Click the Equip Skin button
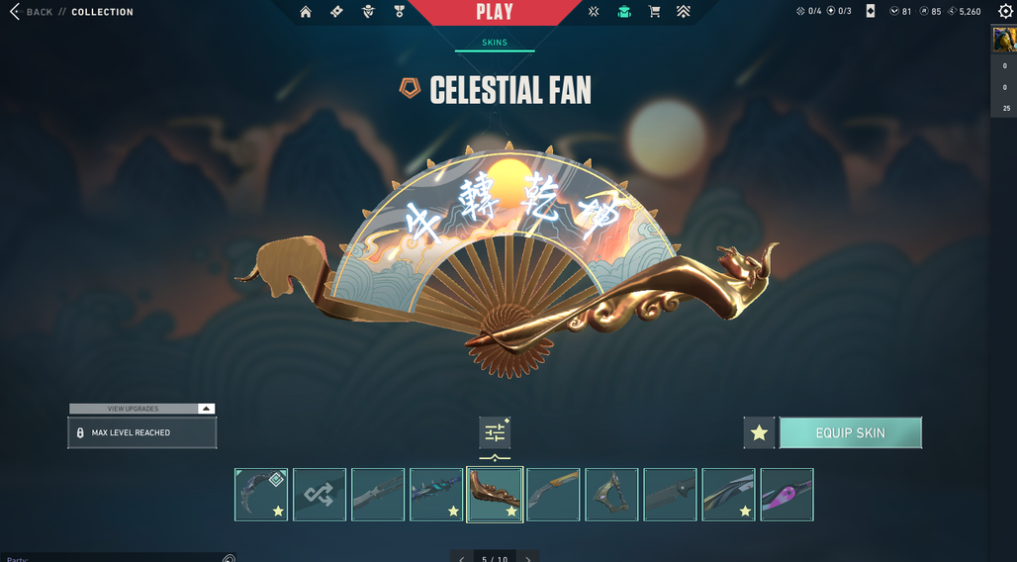The height and width of the screenshot is (562, 1017). coord(851,432)
